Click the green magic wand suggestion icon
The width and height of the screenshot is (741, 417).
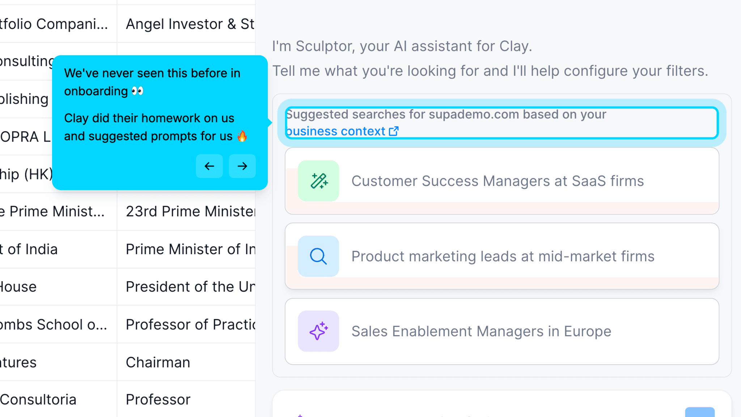tap(318, 181)
